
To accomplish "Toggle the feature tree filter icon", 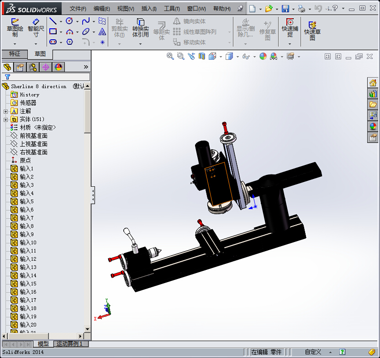I will [7, 77].
